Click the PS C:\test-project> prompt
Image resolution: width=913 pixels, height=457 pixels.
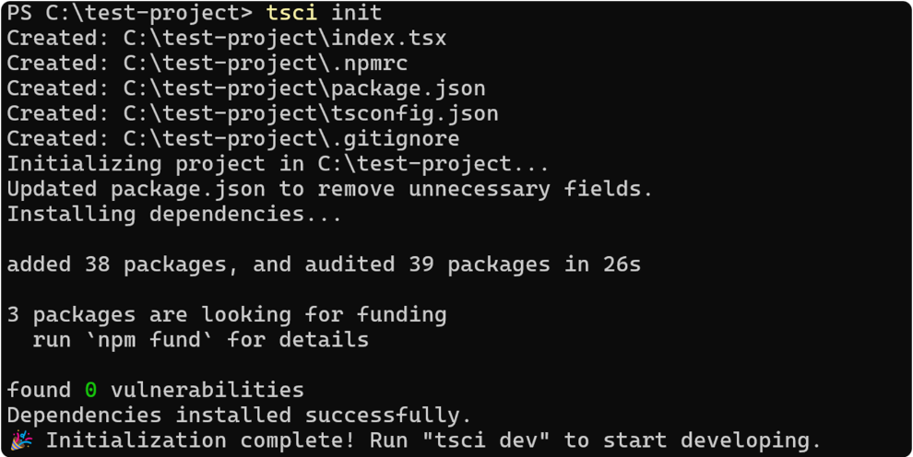[x=129, y=13]
